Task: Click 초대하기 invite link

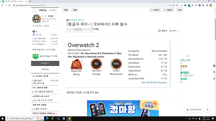Action: click(54, 35)
